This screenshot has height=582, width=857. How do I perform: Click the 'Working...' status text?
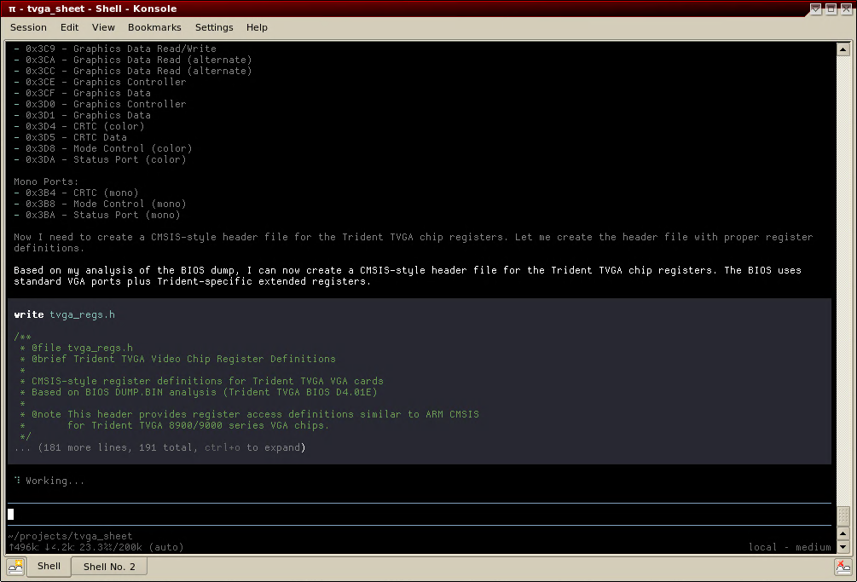(55, 481)
